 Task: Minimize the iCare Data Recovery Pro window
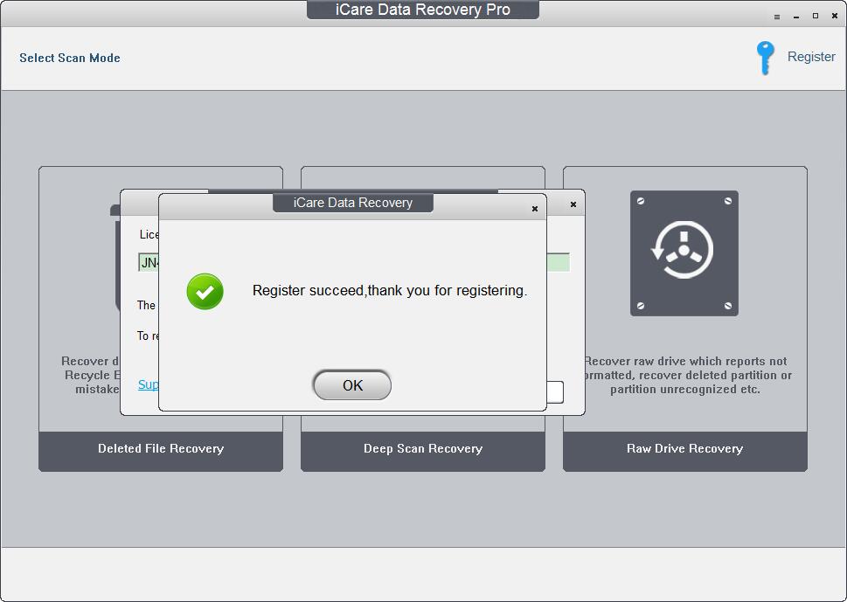click(x=796, y=17)
